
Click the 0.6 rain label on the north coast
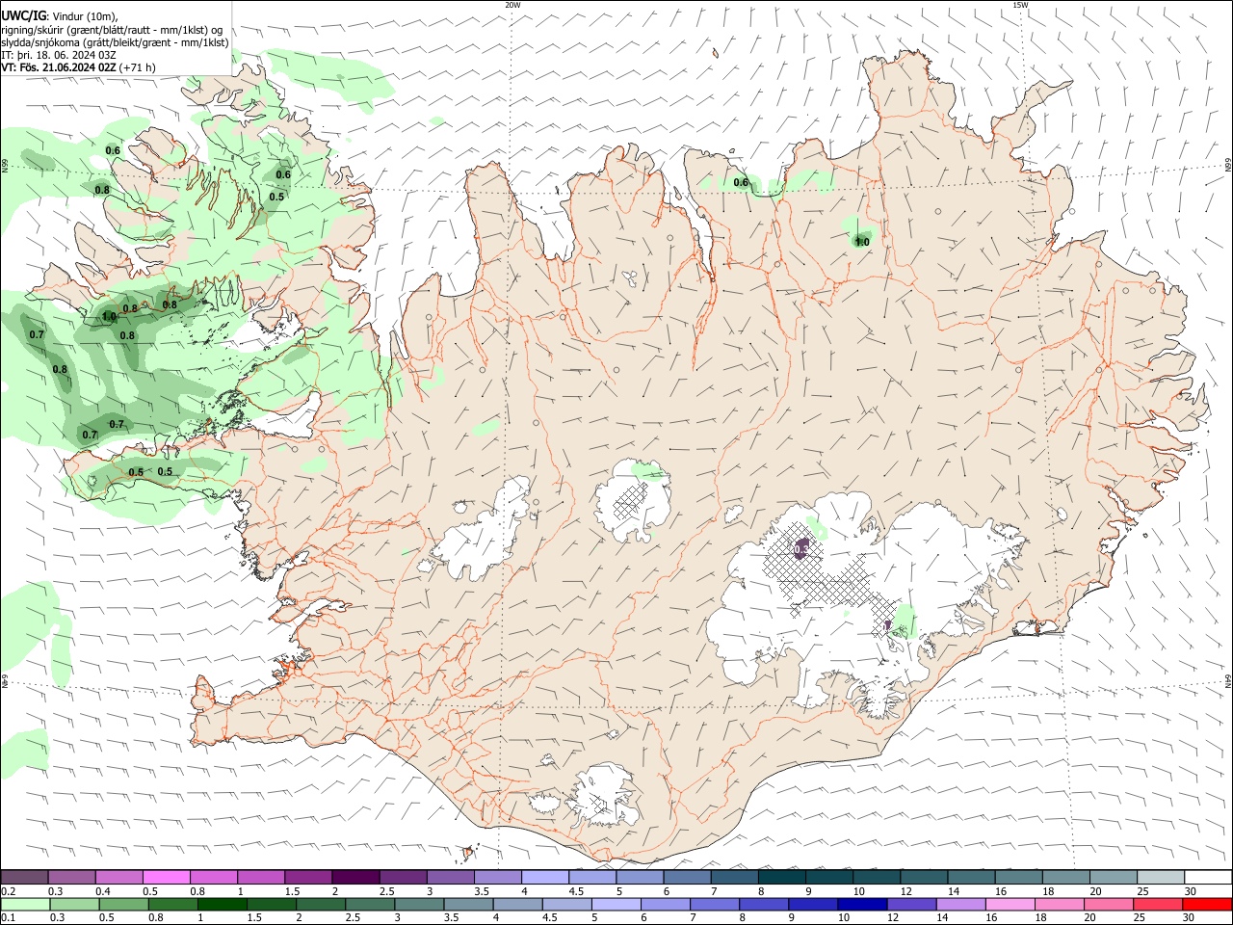(741, 183)
